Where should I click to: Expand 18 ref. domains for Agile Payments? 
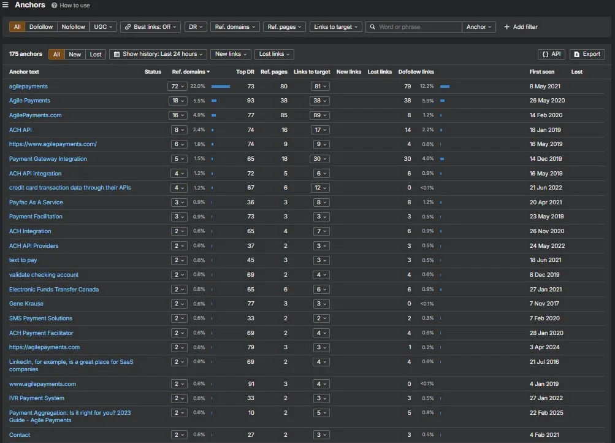pyautogui.click(x=178, y=101)
